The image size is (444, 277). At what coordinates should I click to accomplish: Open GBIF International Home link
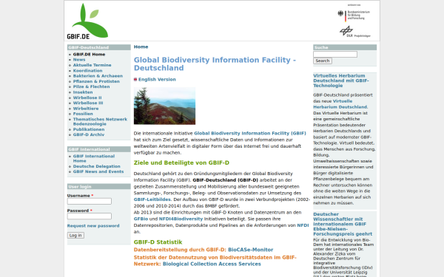(94, 158)
